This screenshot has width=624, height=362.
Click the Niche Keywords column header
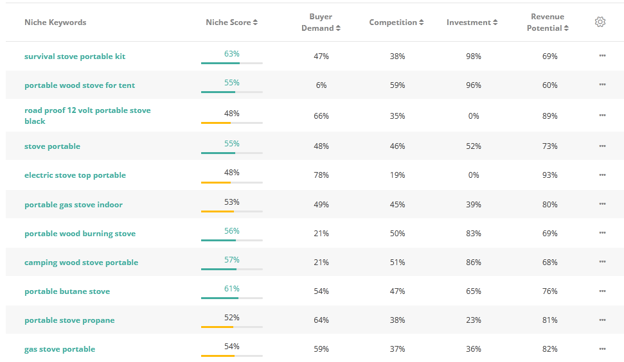[x=55, y=22]
